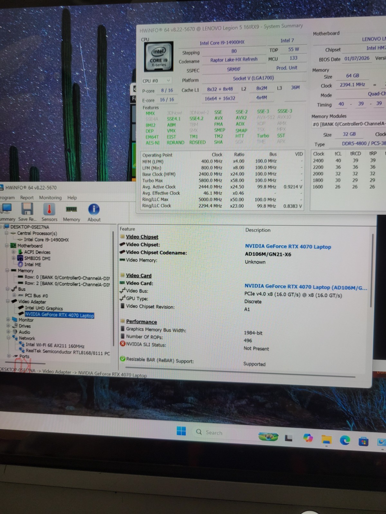This screenshot has height=514, width=386.
Task: Select the DESKTOP-0SEI7NA root node
Action: (30, 227)
